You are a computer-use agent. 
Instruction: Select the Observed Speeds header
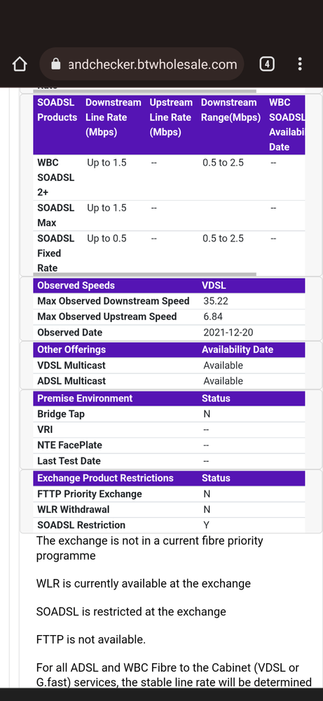[x=76, y=286]
